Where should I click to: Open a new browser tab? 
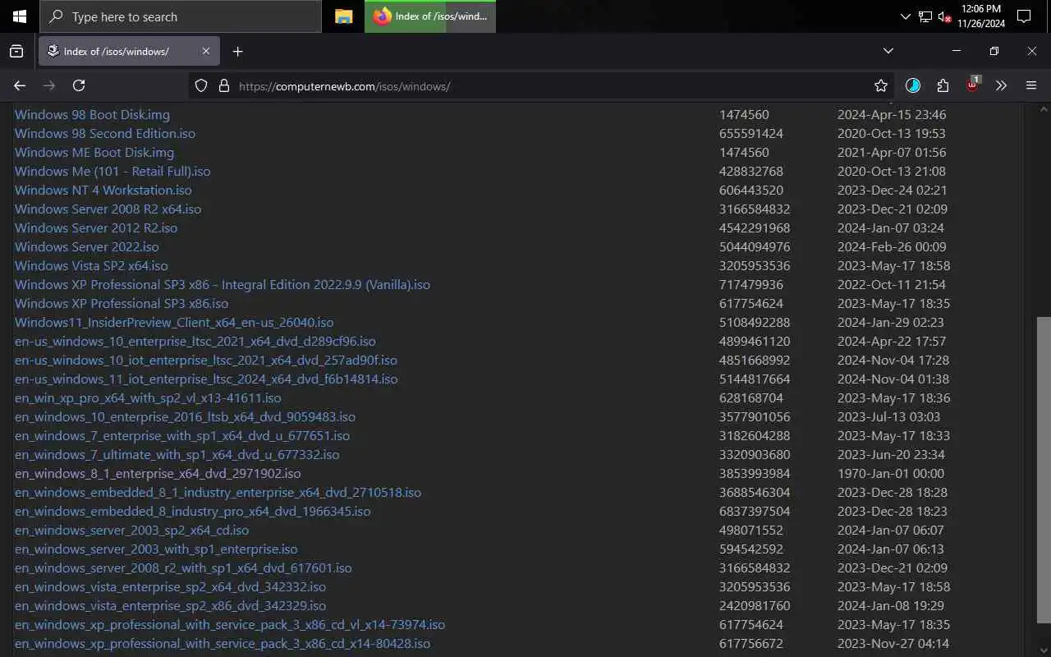237,51
